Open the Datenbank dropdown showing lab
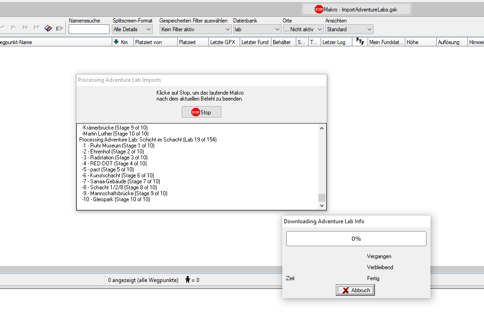Image resolution: width=484 pixels, height=322 pixels. pyautogui.click(x=257, y=29)
